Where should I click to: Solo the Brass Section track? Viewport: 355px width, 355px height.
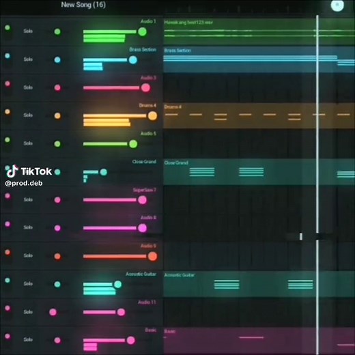pos(28,59)
